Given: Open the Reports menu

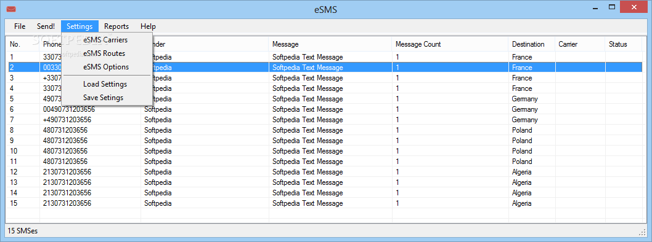Looking at the screenshot, I should (x=116, y=26).
